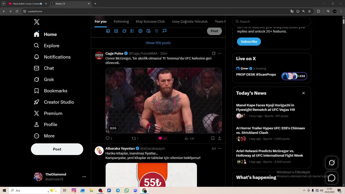Viewport: 345px width, 194px height.
Task: Open a new browser tab
Action: click(x=95, y=4)
